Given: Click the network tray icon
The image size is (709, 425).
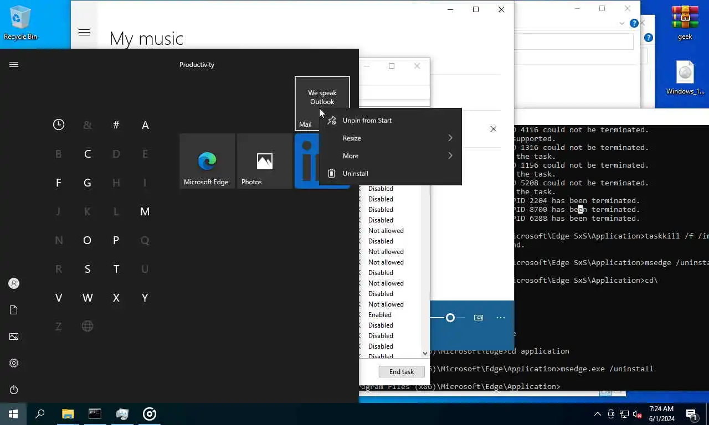Looking at the screenshot, I should click(624, 414).
